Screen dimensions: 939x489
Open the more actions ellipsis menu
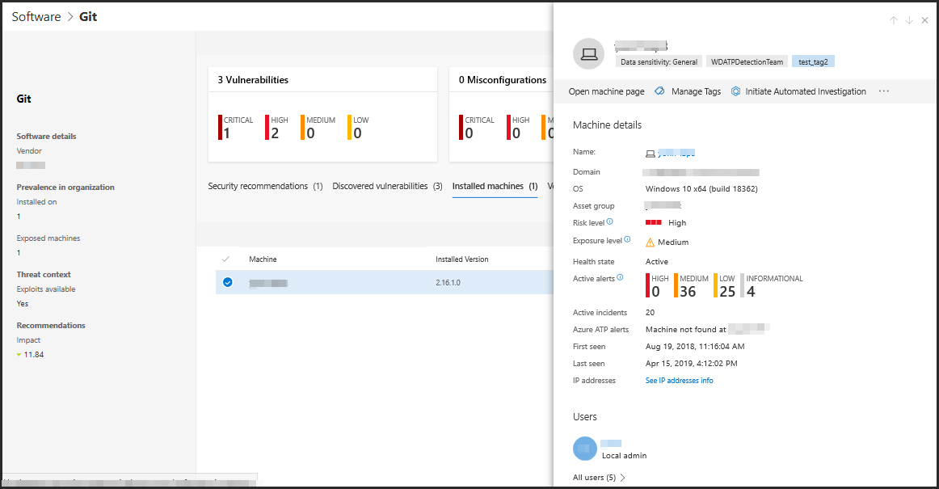point(883,91)
